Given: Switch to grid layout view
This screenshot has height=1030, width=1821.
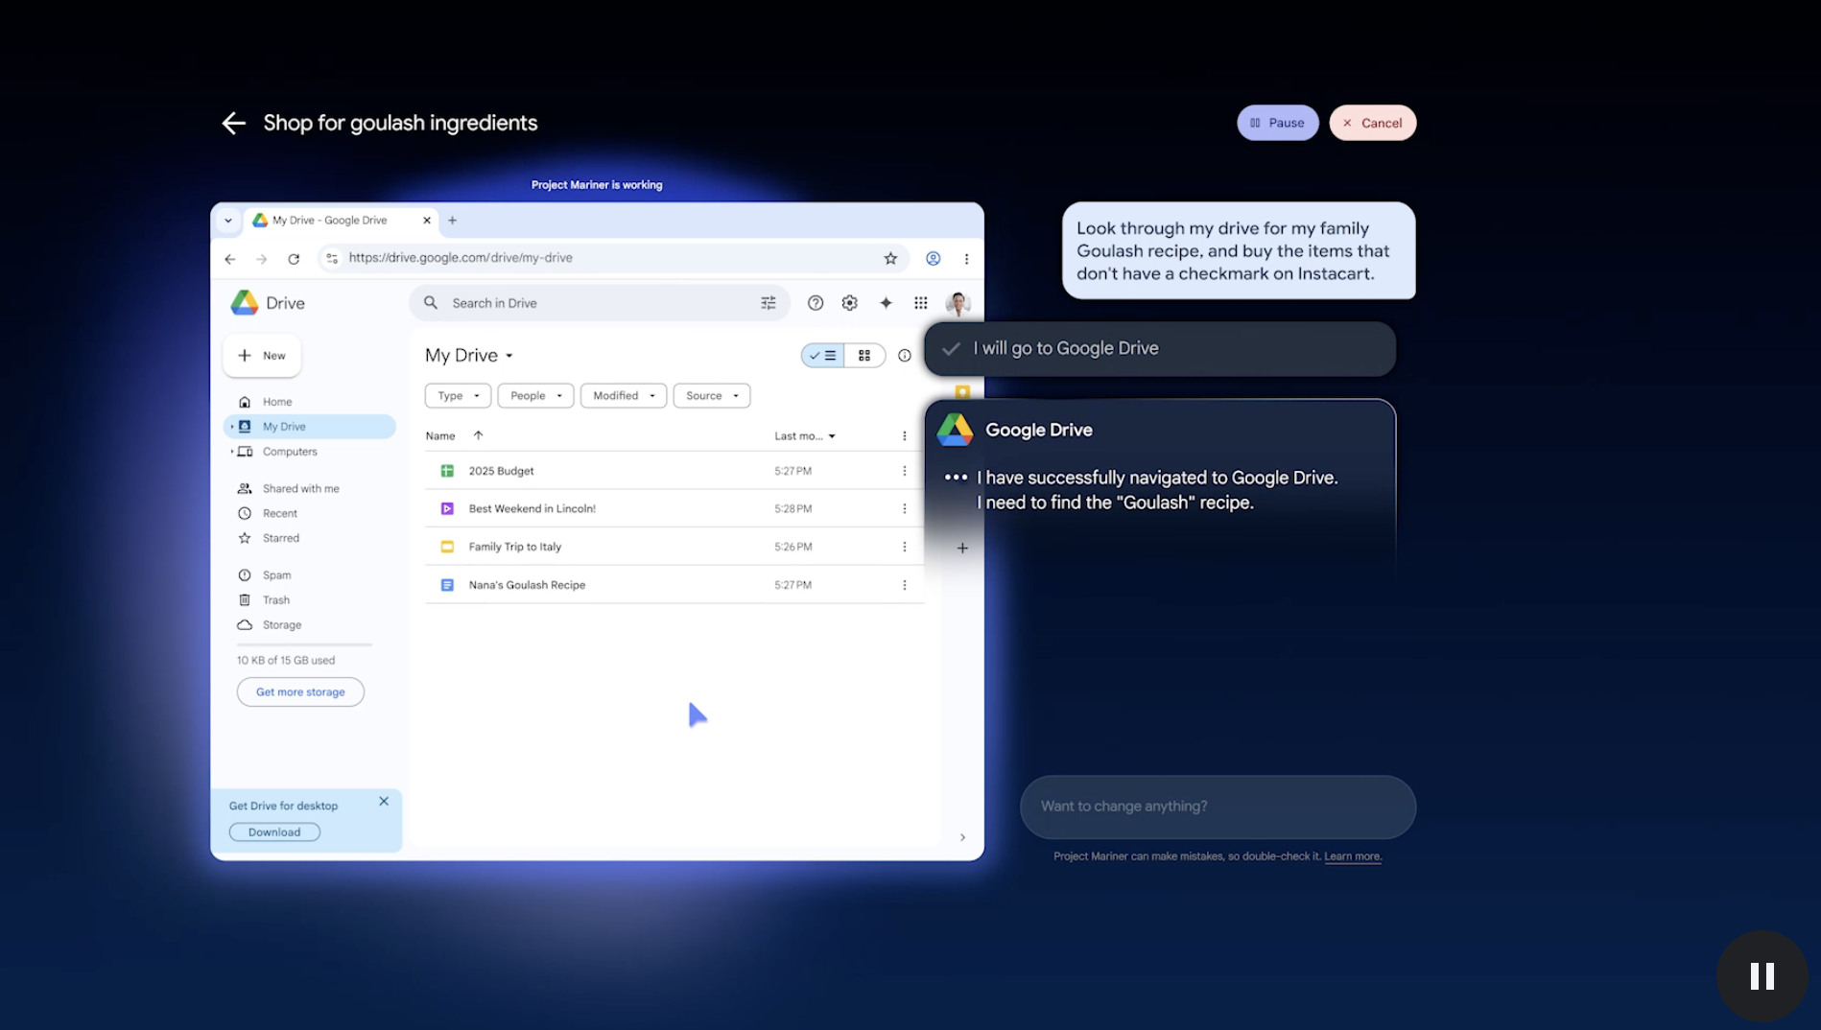Looking at the screenshot, I should 864,356.
